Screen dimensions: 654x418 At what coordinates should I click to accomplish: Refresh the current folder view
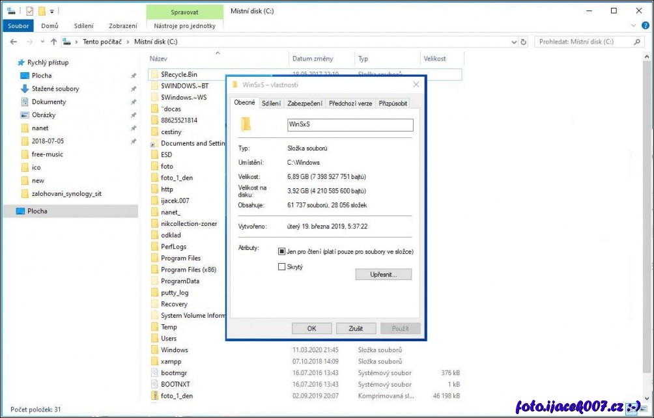click(x=523, y=42)
